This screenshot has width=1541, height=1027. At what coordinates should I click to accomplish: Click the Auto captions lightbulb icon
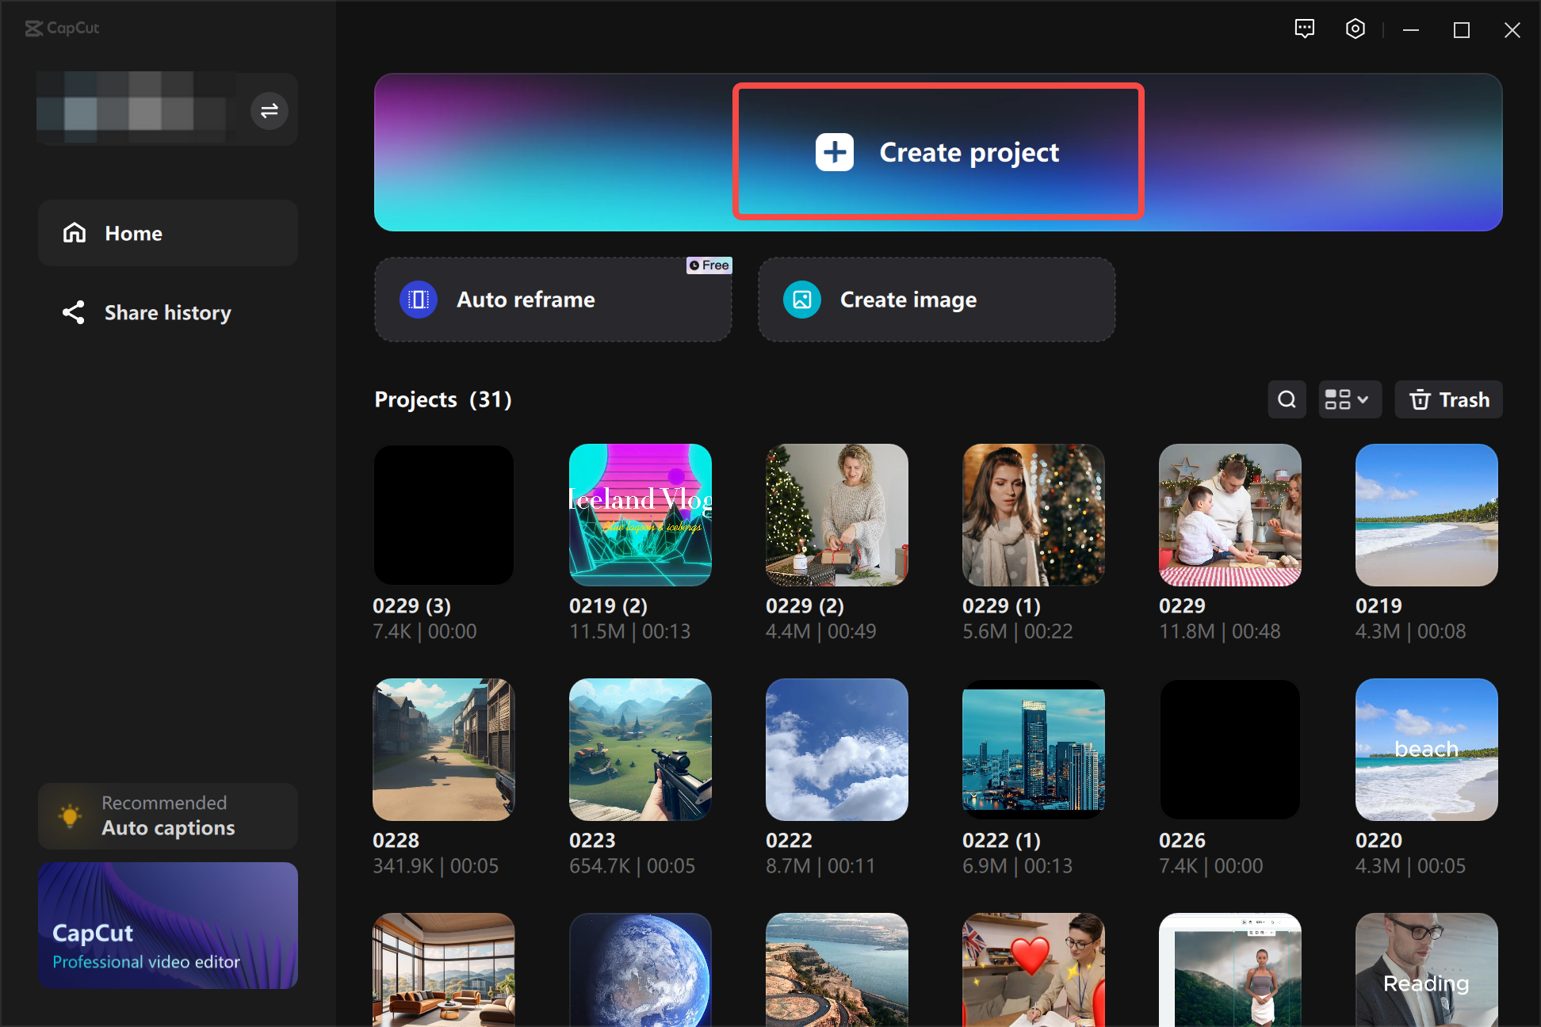pos(71,815)
